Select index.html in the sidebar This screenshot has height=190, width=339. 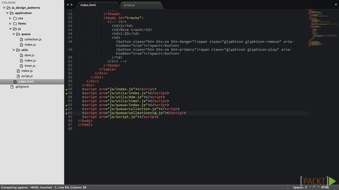click(32, 82)
